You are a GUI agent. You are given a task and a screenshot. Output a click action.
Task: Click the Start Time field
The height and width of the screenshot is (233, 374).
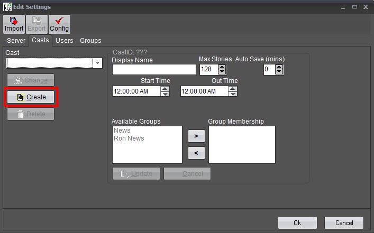136,91
